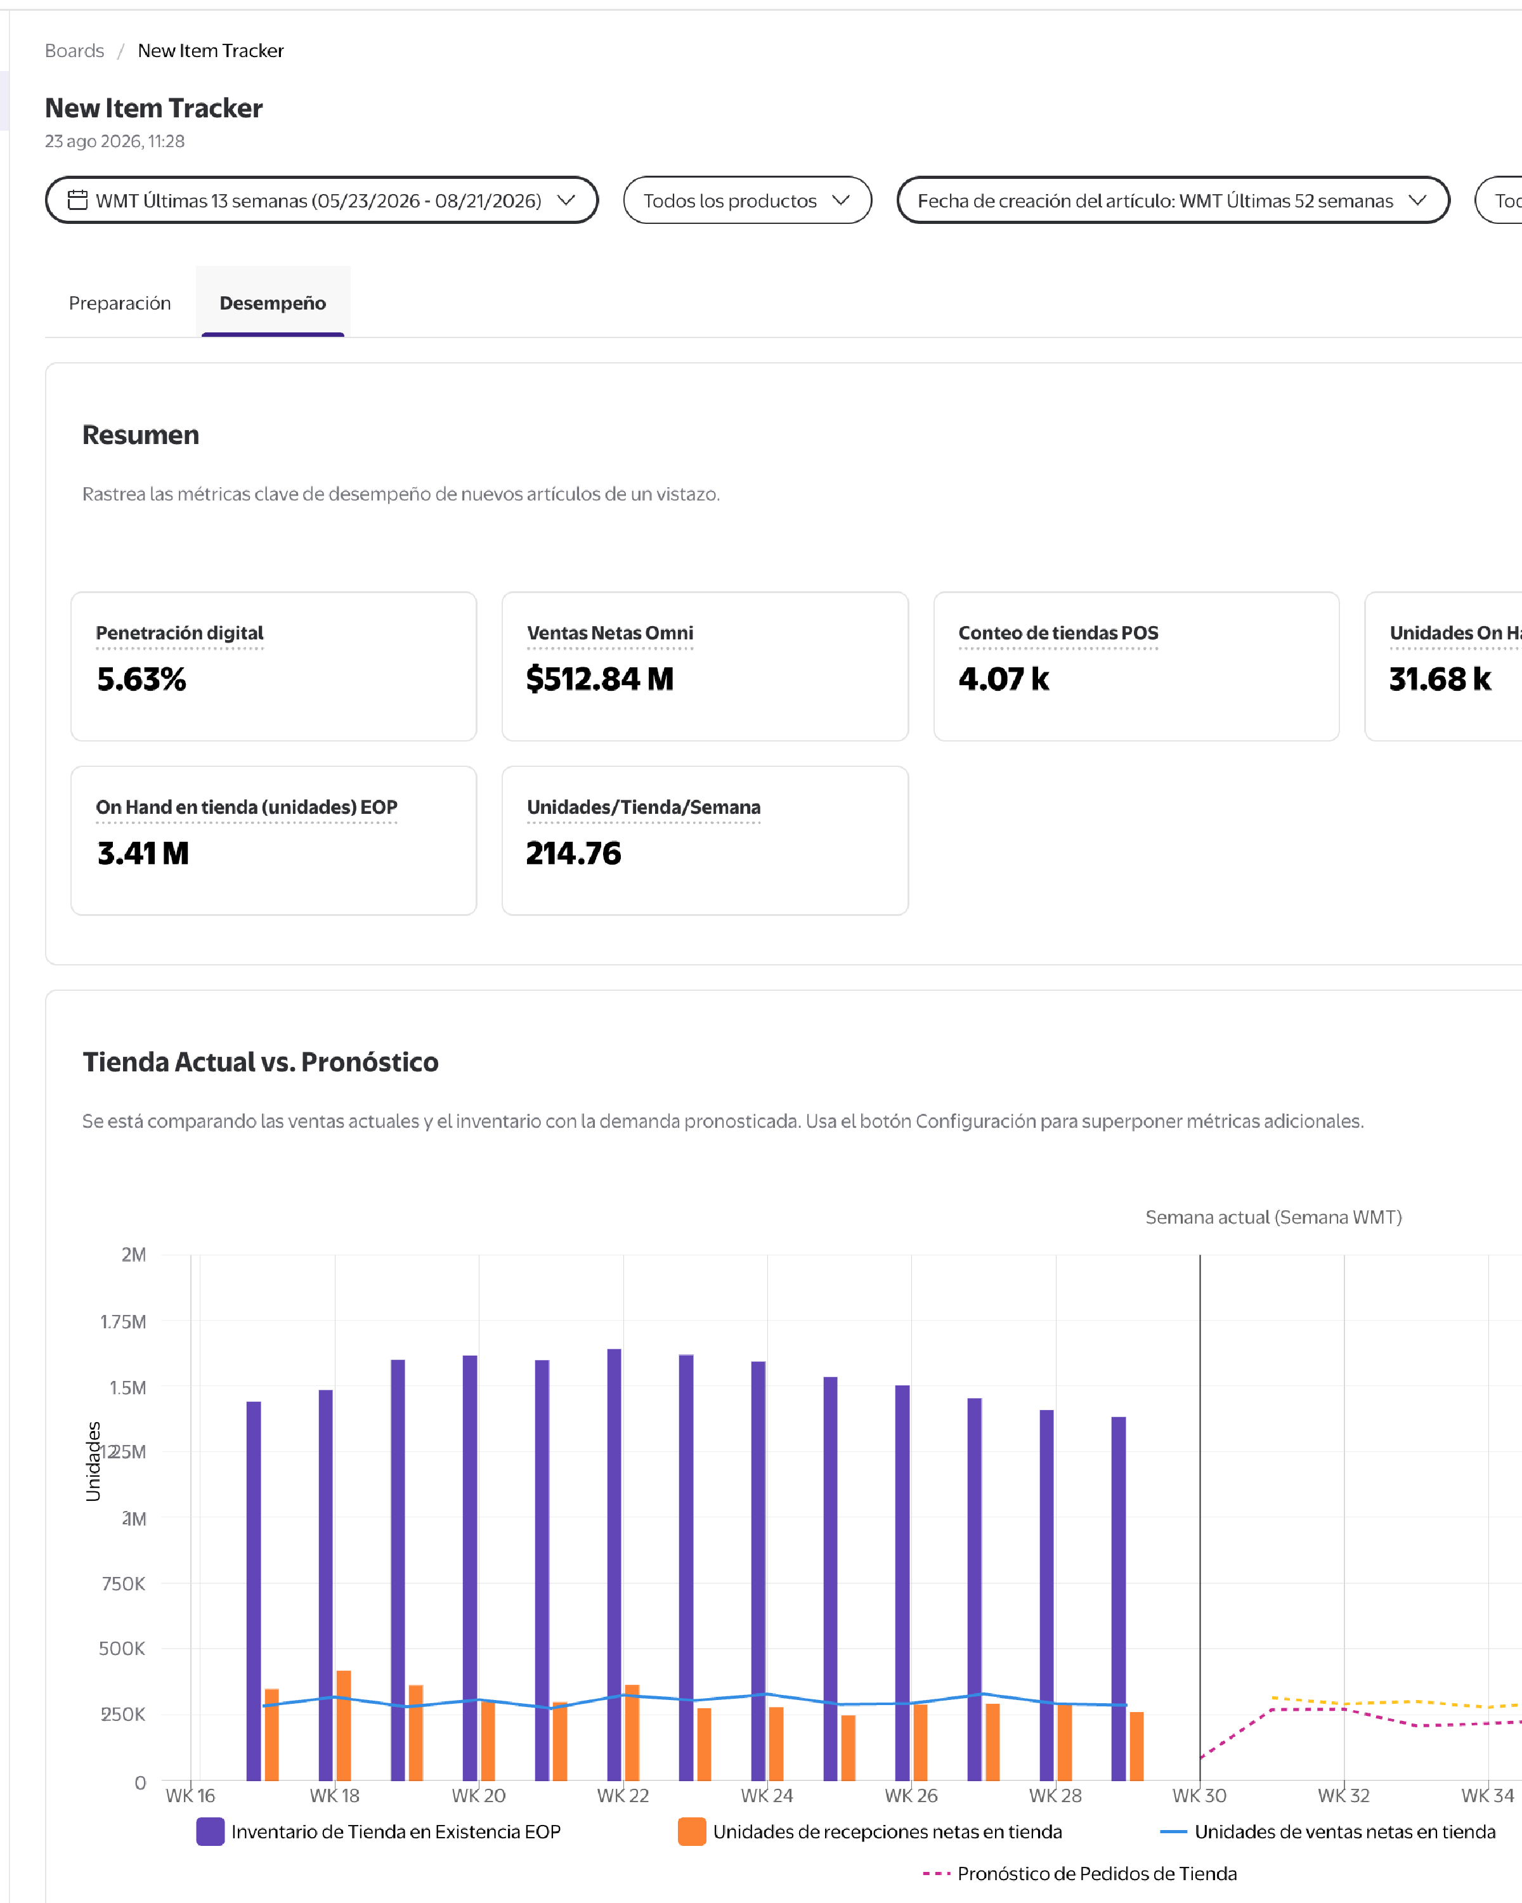Open the Todos los productos dropdown
1522x1903 pixels.
(x=747, y=200)
